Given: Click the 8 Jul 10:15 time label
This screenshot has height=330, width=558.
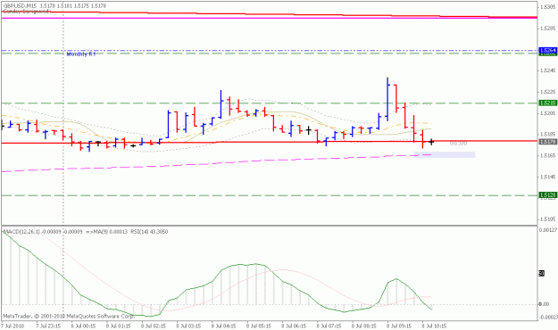Looking at the screenshot, I should [x=435, y=326].
